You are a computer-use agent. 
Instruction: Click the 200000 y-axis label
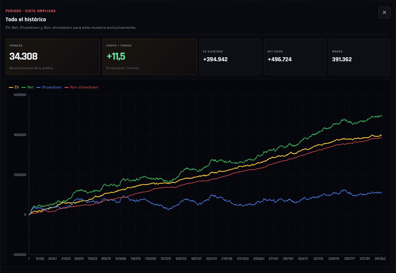pyautogui.click(x=20, y=175)
